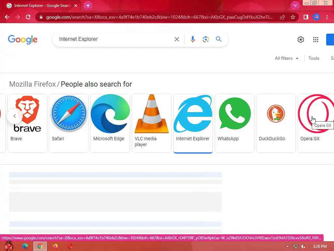Click the forward navigation arrow
Viewport: 334px width, 251px height.
pos(18,17)
